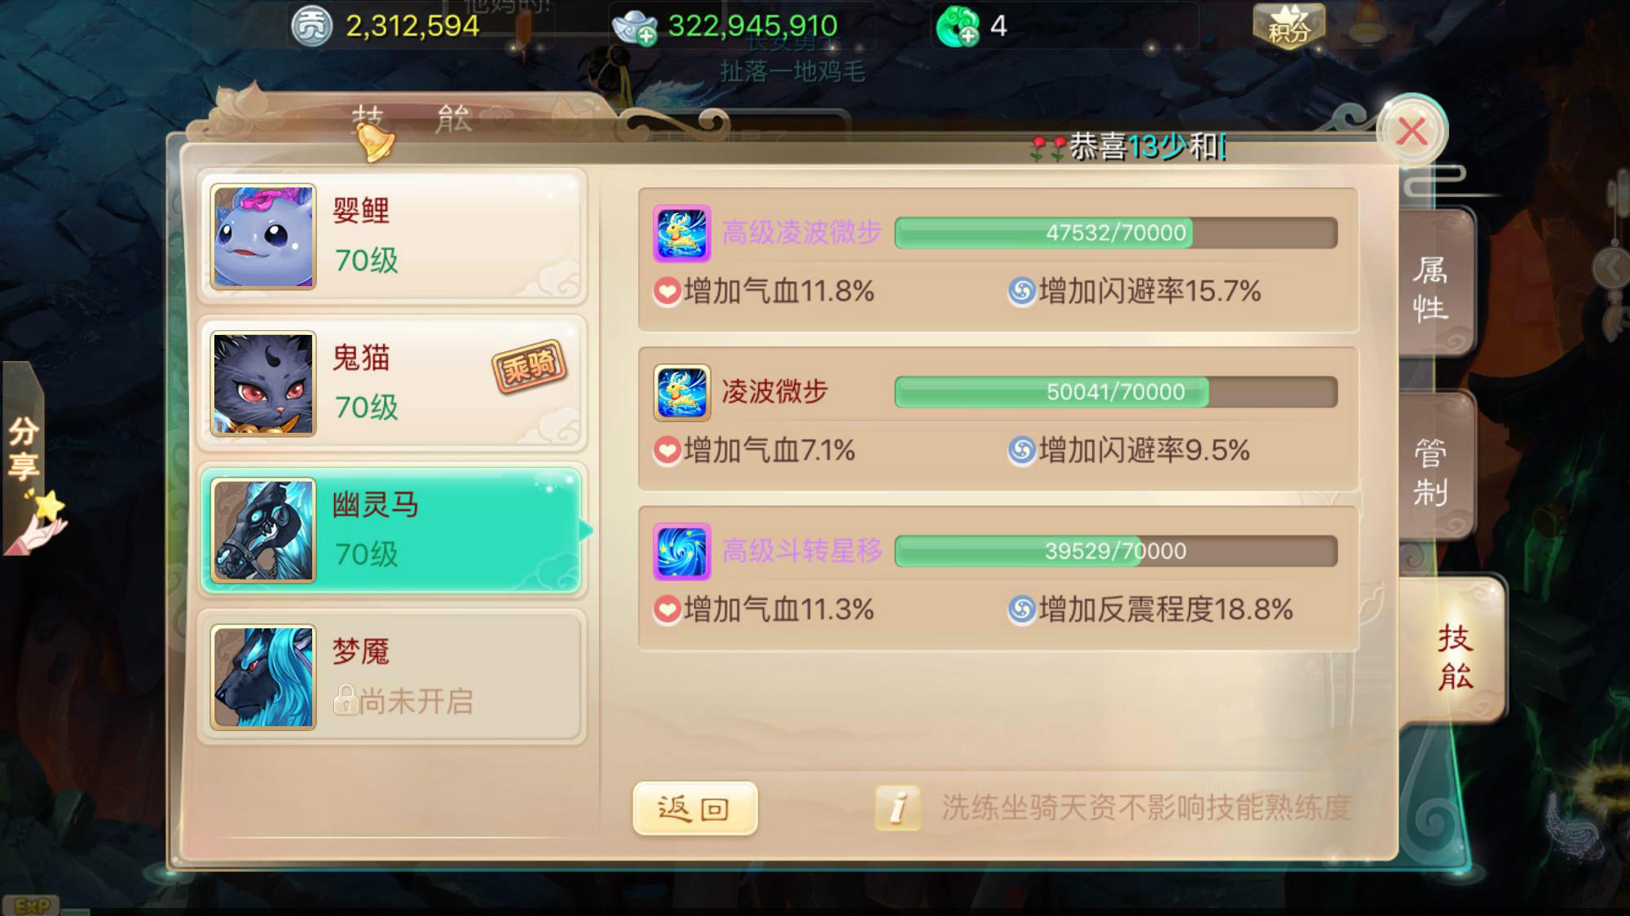Tap the 高级凌波微步 skill icon
Screen dimensions: 1630x916
coord(682,233)
